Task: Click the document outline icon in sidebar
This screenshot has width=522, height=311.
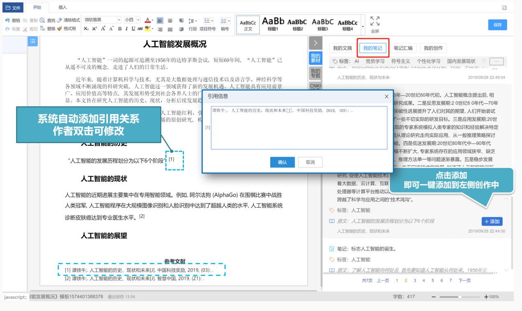Action: [x=32, y=41]
